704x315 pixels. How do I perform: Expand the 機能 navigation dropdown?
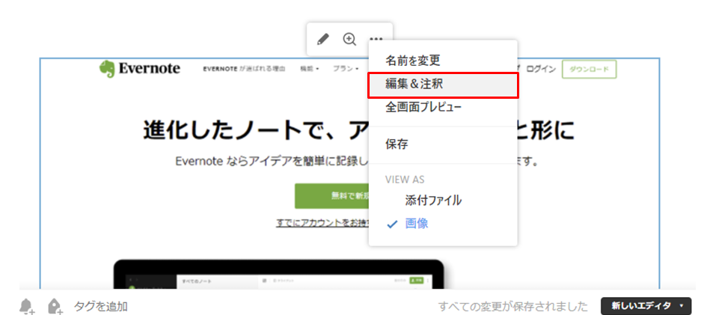pyautogui.click(x=309, y=69)
